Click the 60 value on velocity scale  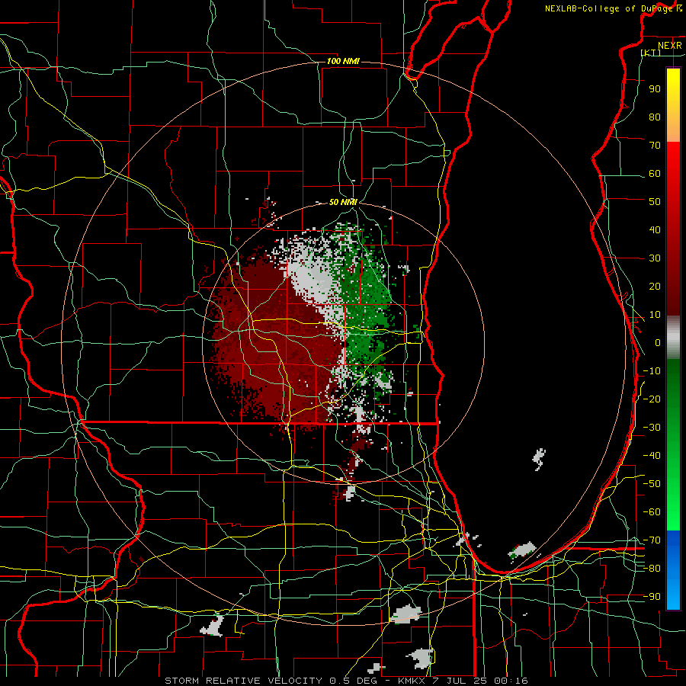click(x=655, y=173)
